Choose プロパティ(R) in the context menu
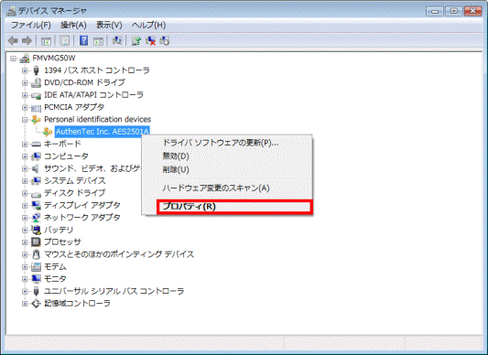The height and width of the screenshot is (355, 488). point(235,207)
